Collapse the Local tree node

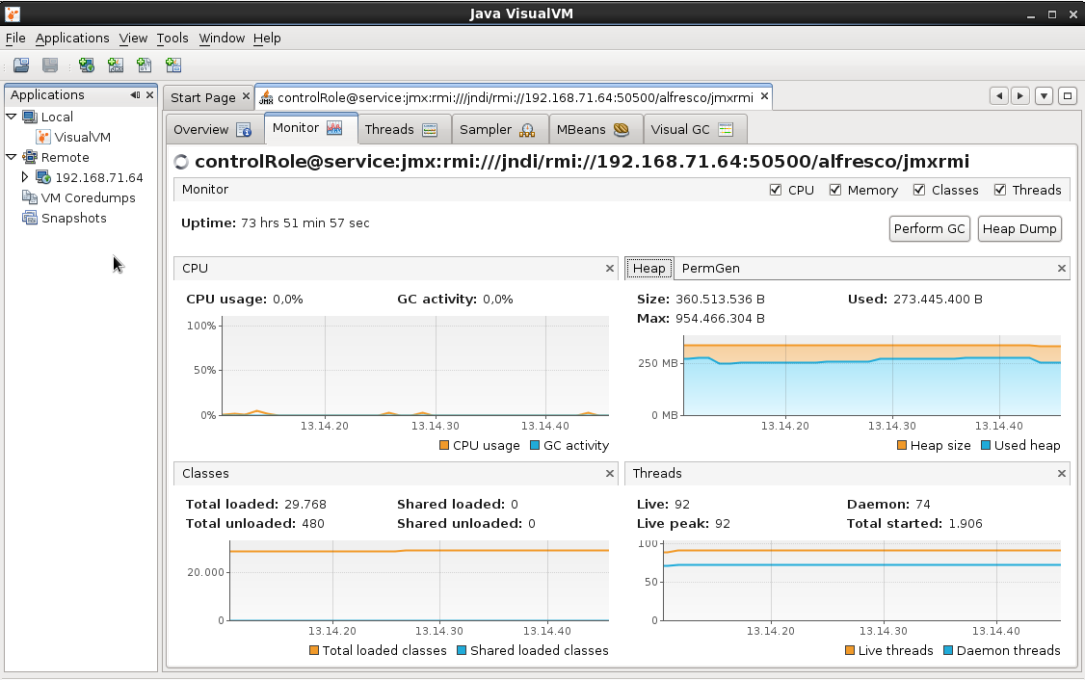(11, 117)
